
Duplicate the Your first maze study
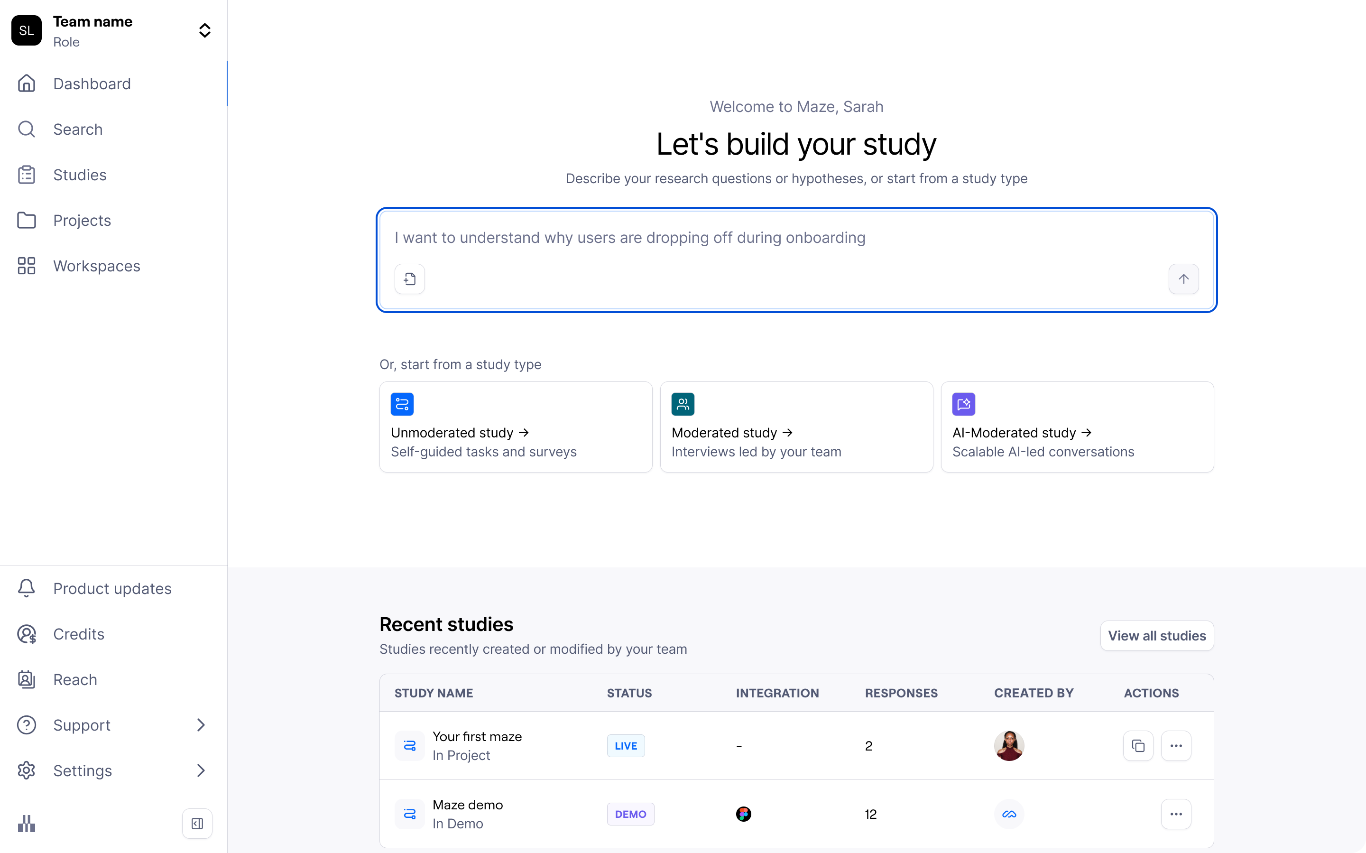[1138, 746]
